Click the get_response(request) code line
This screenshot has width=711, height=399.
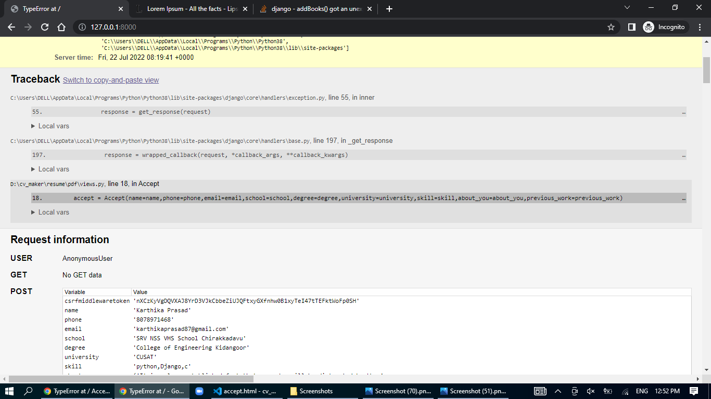coord(359,112)
